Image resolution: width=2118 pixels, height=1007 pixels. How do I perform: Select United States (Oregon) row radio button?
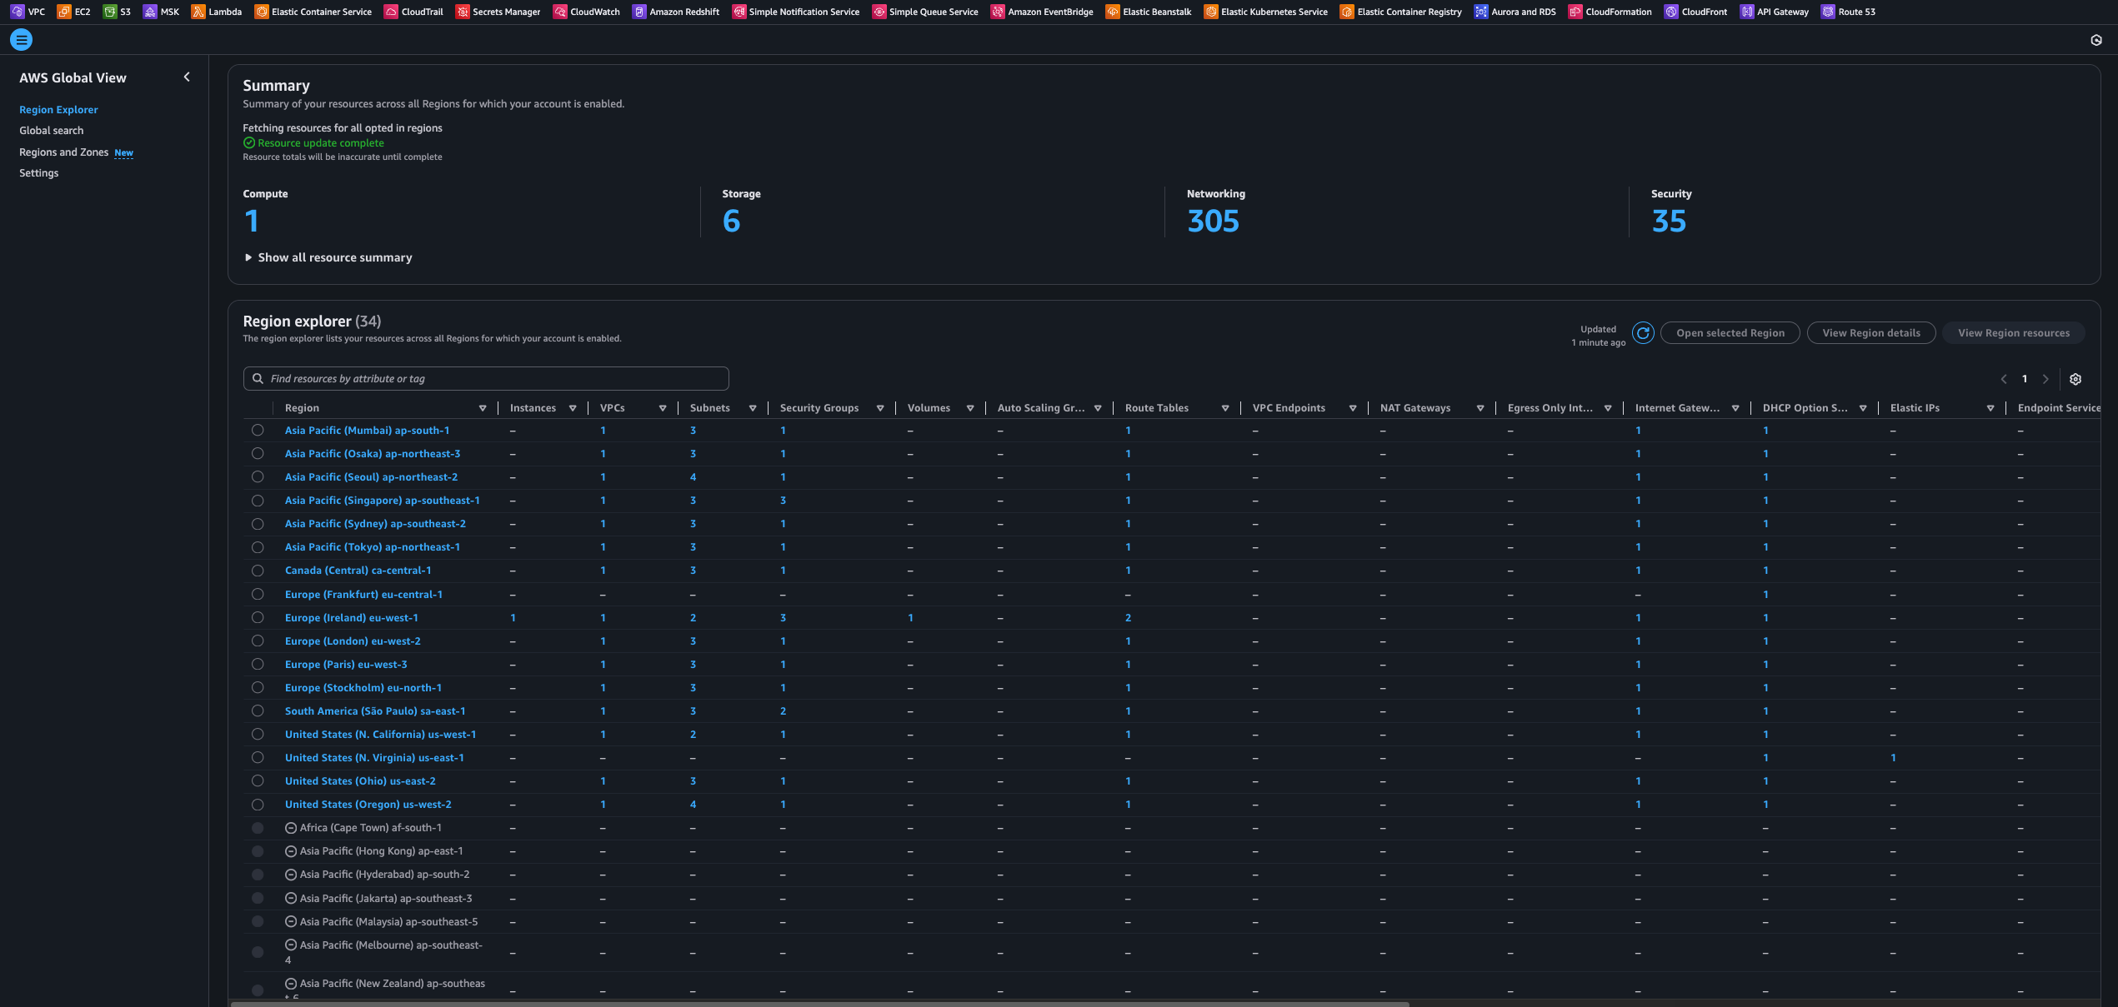(258, 805)
